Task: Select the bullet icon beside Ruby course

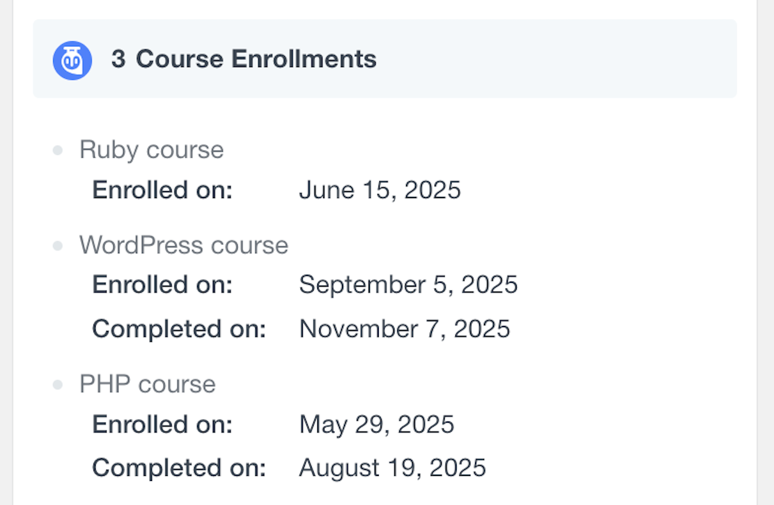Action: (x=59, y=149)
